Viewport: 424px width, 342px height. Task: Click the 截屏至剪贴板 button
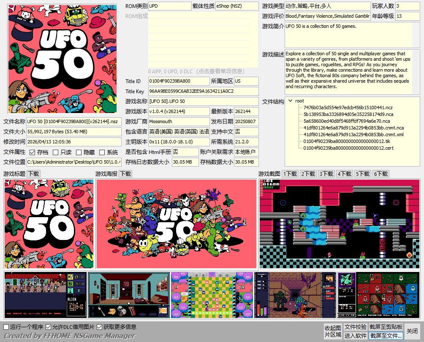pyautogui.click(x=386, y=327)
